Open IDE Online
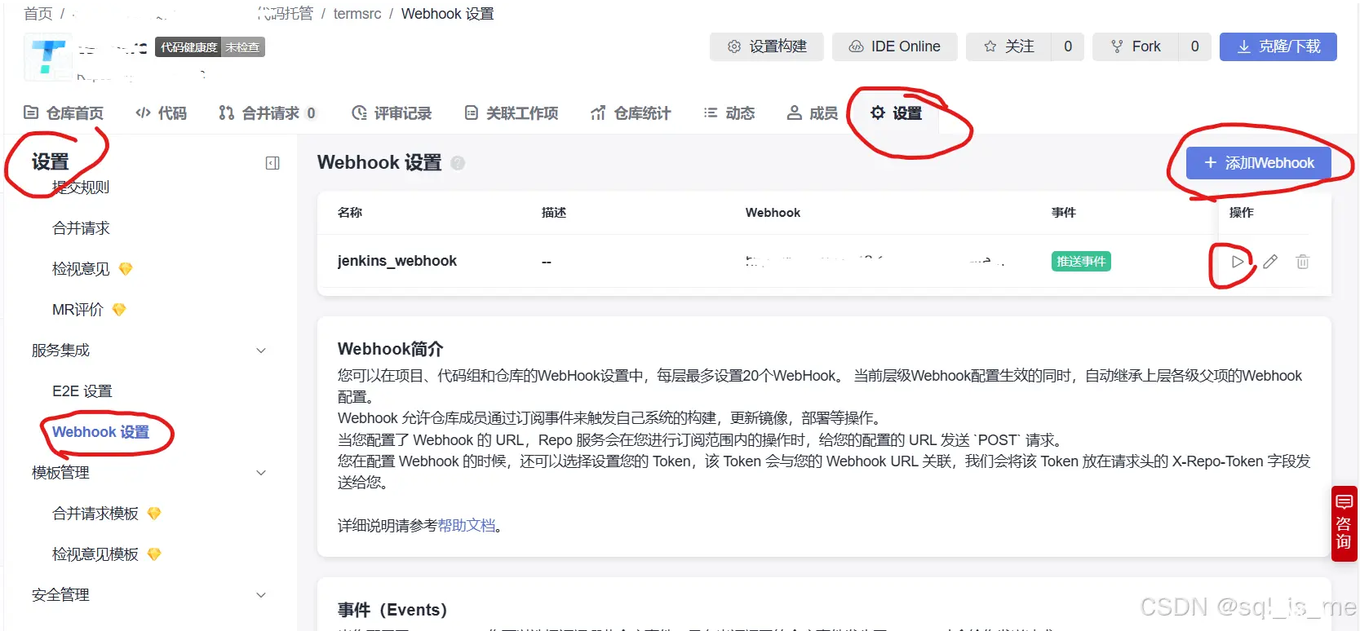Viewport: 1360px width, 631px height. [x=894, y=46]
